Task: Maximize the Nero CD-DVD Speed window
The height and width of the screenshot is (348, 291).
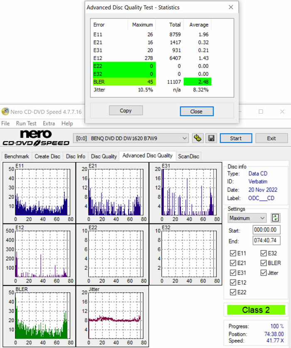Action: (x=261, y=112)
